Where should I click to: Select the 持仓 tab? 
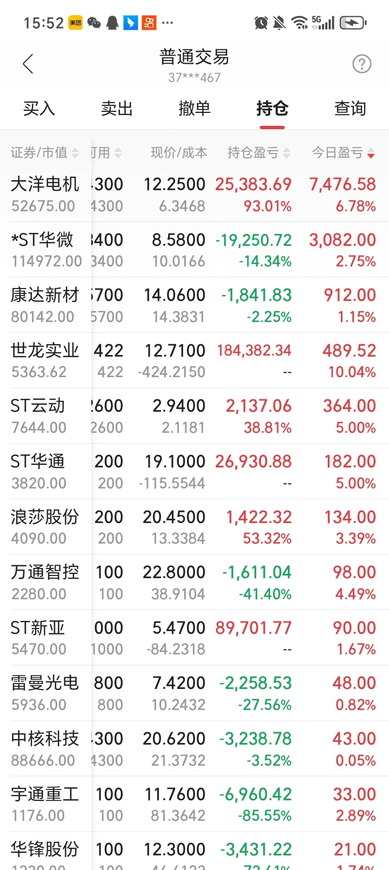coord(272,109)
